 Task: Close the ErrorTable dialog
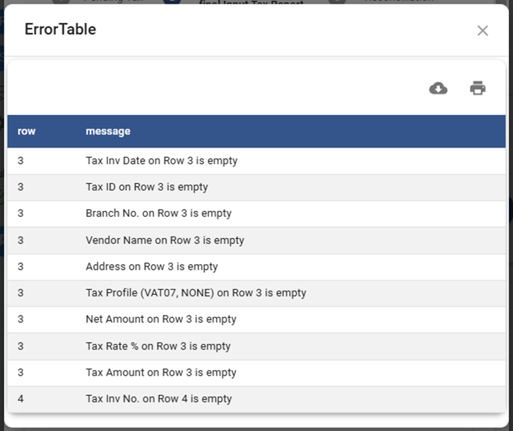[483, 31]
